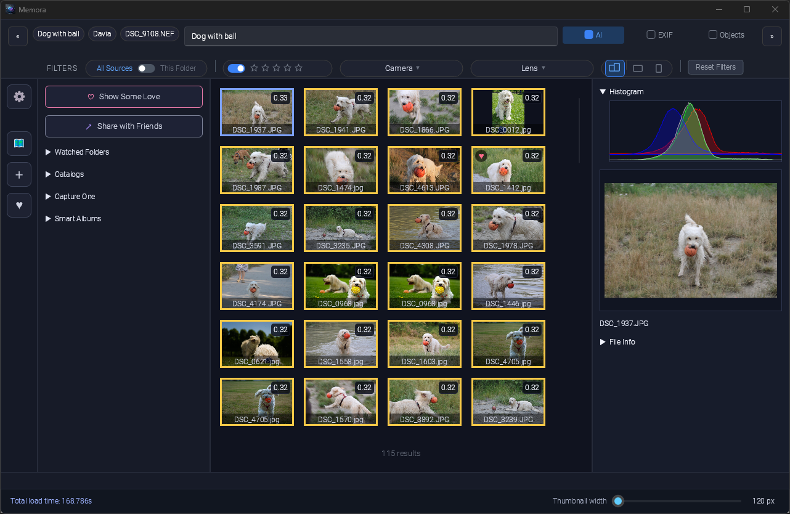Click the Share with Friends button
This screenshot has width=790, height=514.
(x=123, y=126)
